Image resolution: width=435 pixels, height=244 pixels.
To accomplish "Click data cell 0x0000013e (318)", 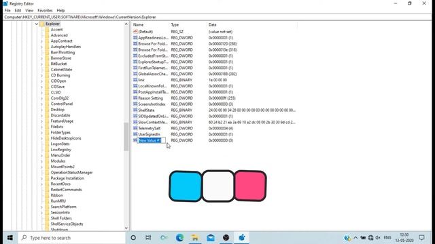I will click(222, 49).
